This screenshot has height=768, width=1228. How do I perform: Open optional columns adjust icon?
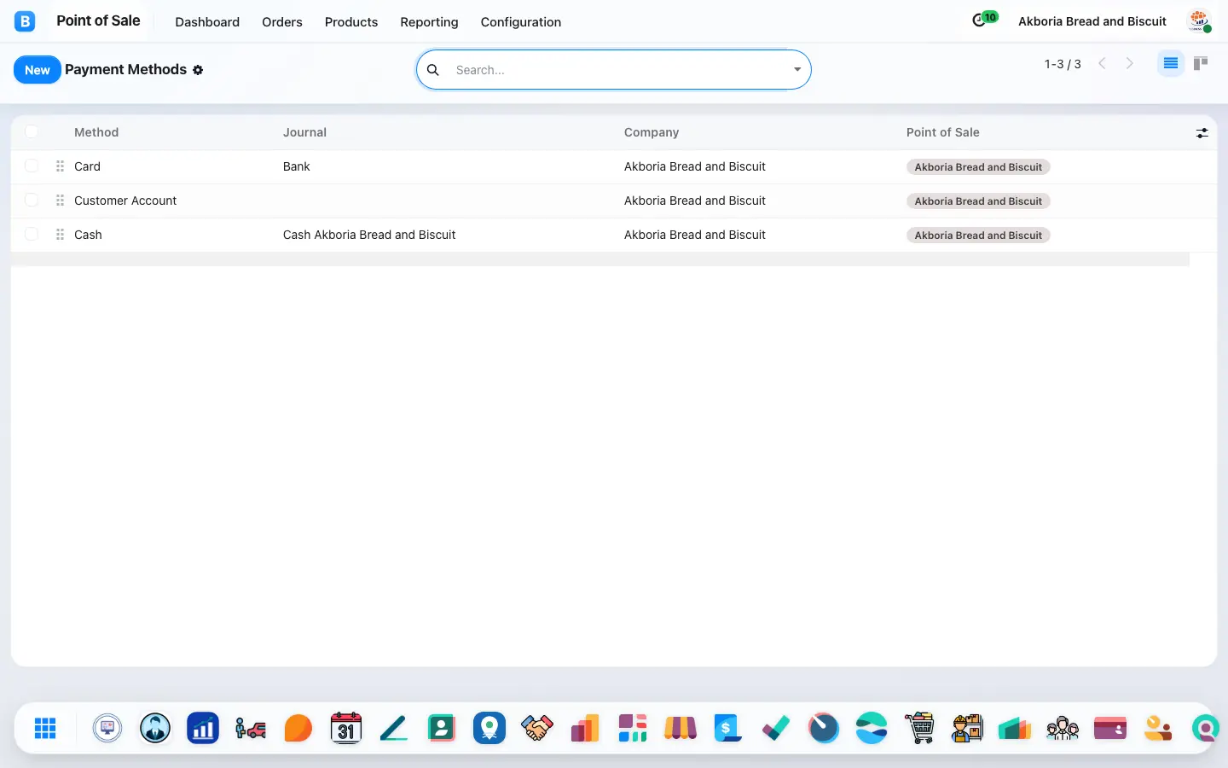coord(1202,133)
